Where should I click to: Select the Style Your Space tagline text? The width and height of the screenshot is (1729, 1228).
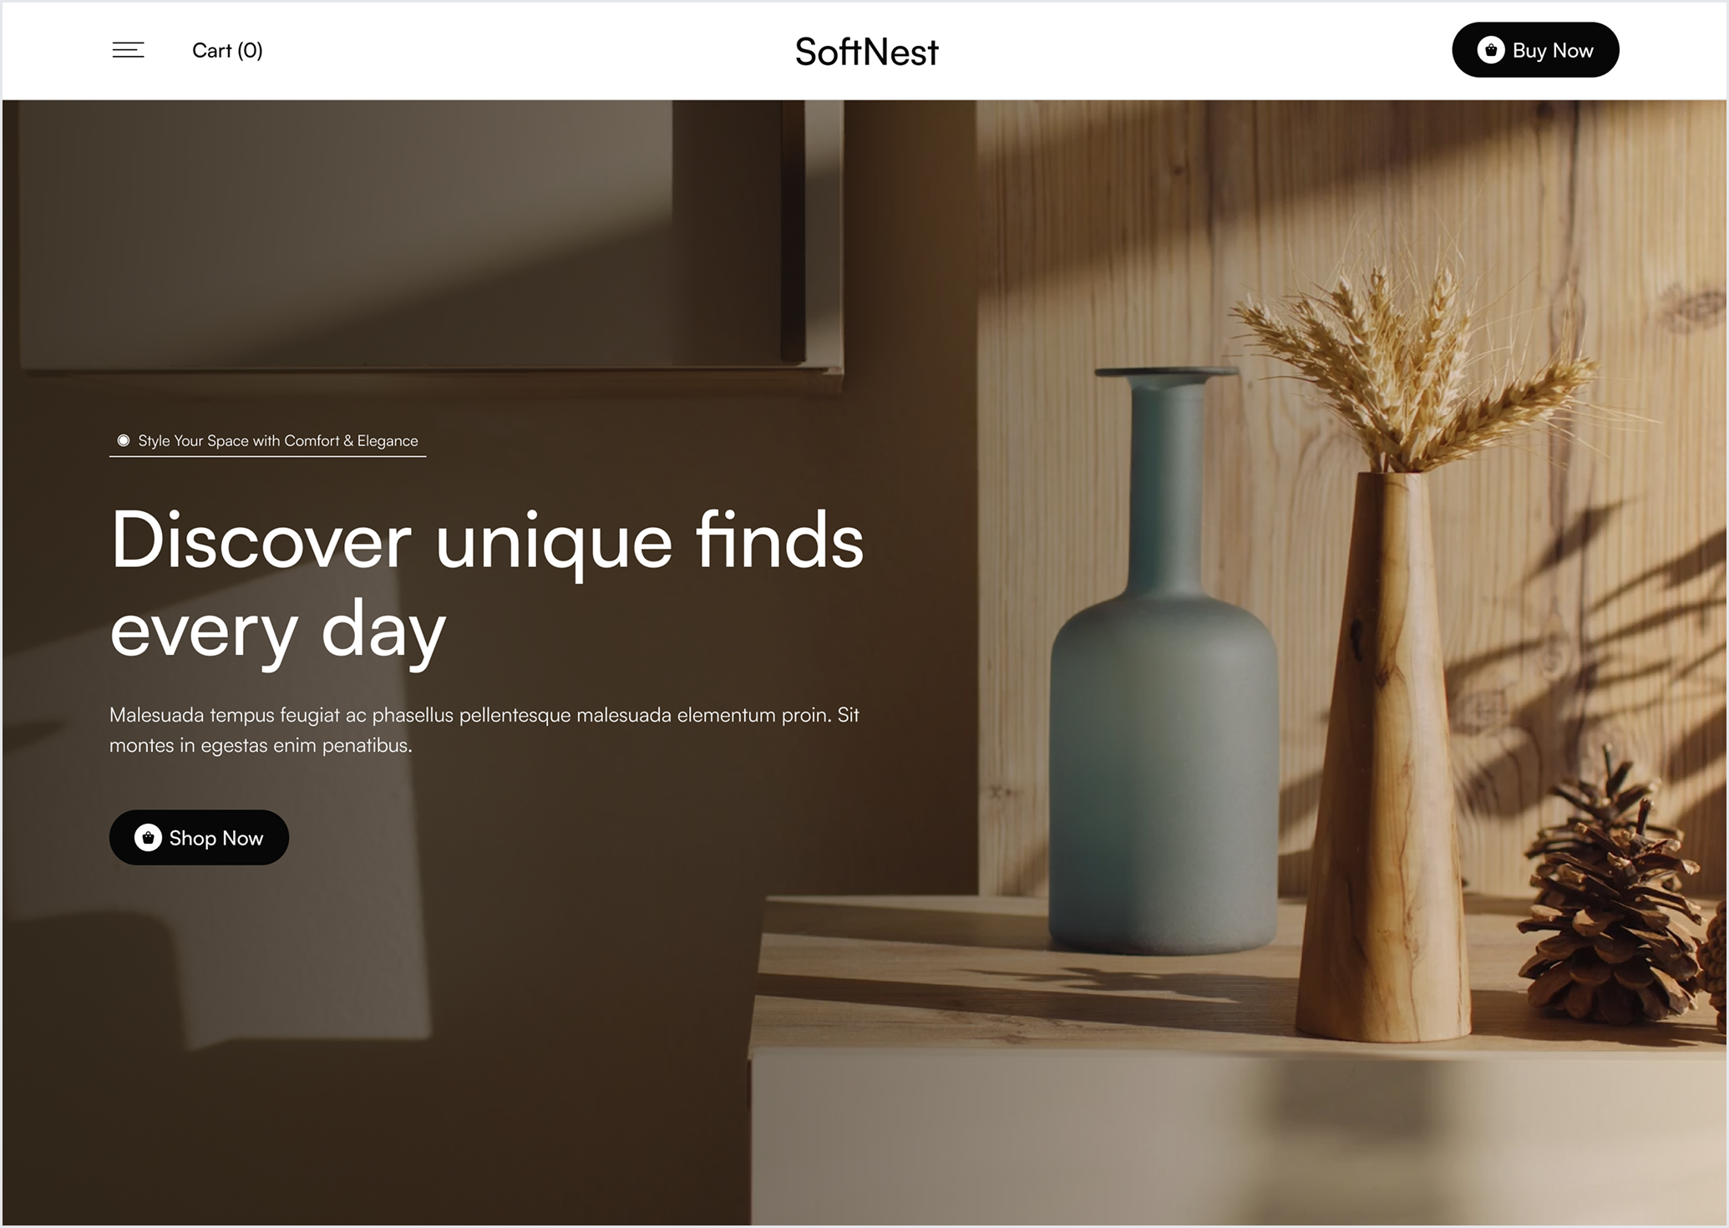[277, 440]
